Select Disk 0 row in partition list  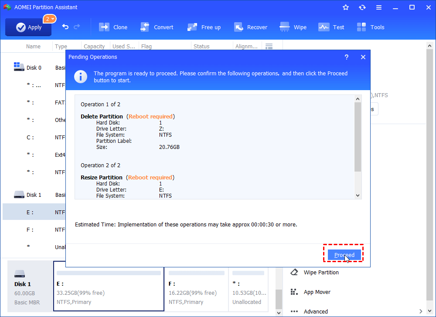click(34, 68)
